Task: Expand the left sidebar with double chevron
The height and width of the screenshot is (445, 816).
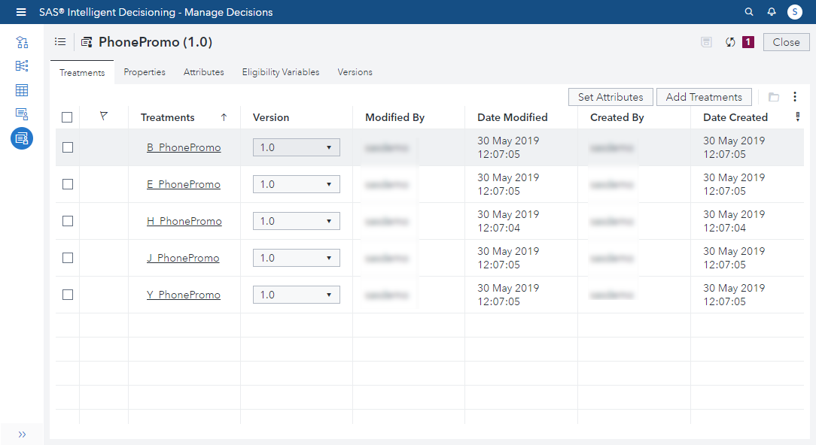Action: [22, 434]
